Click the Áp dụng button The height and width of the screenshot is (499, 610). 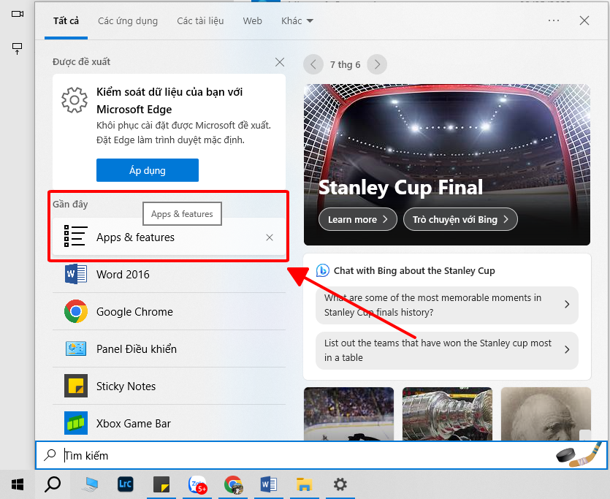point(148,170)
